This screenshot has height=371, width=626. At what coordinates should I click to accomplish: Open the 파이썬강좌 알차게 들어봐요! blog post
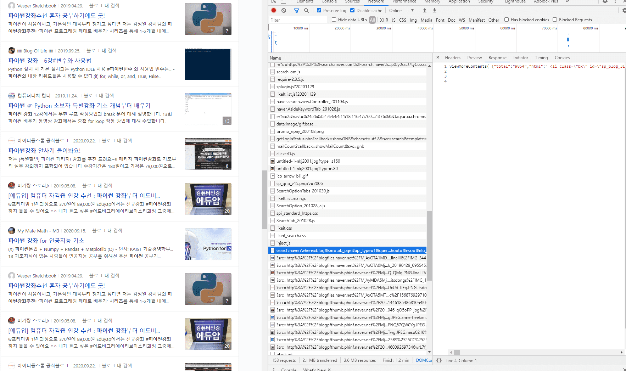[44, 151]
